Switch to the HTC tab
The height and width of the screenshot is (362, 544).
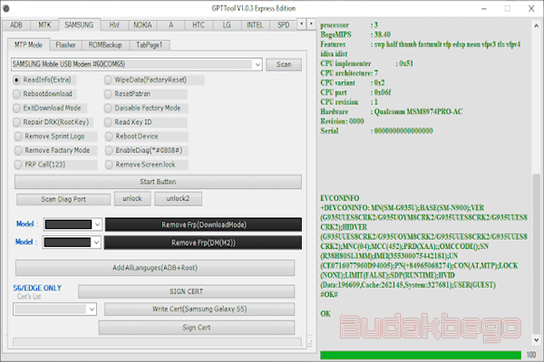coord(199,25)
